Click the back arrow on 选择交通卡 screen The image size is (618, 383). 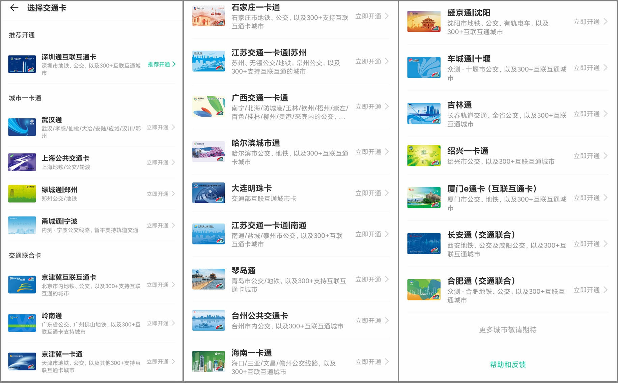click(13, 8)
